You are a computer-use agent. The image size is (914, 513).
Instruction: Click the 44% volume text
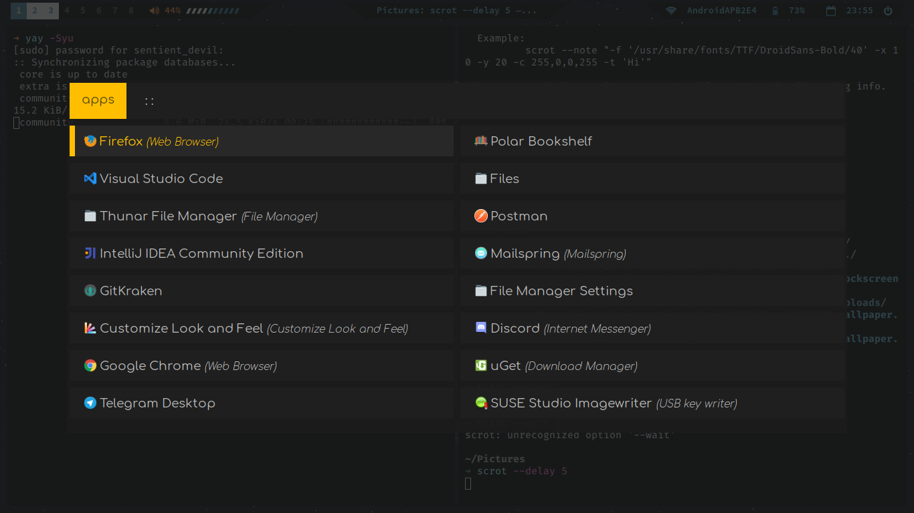click(x=173, y=11)
